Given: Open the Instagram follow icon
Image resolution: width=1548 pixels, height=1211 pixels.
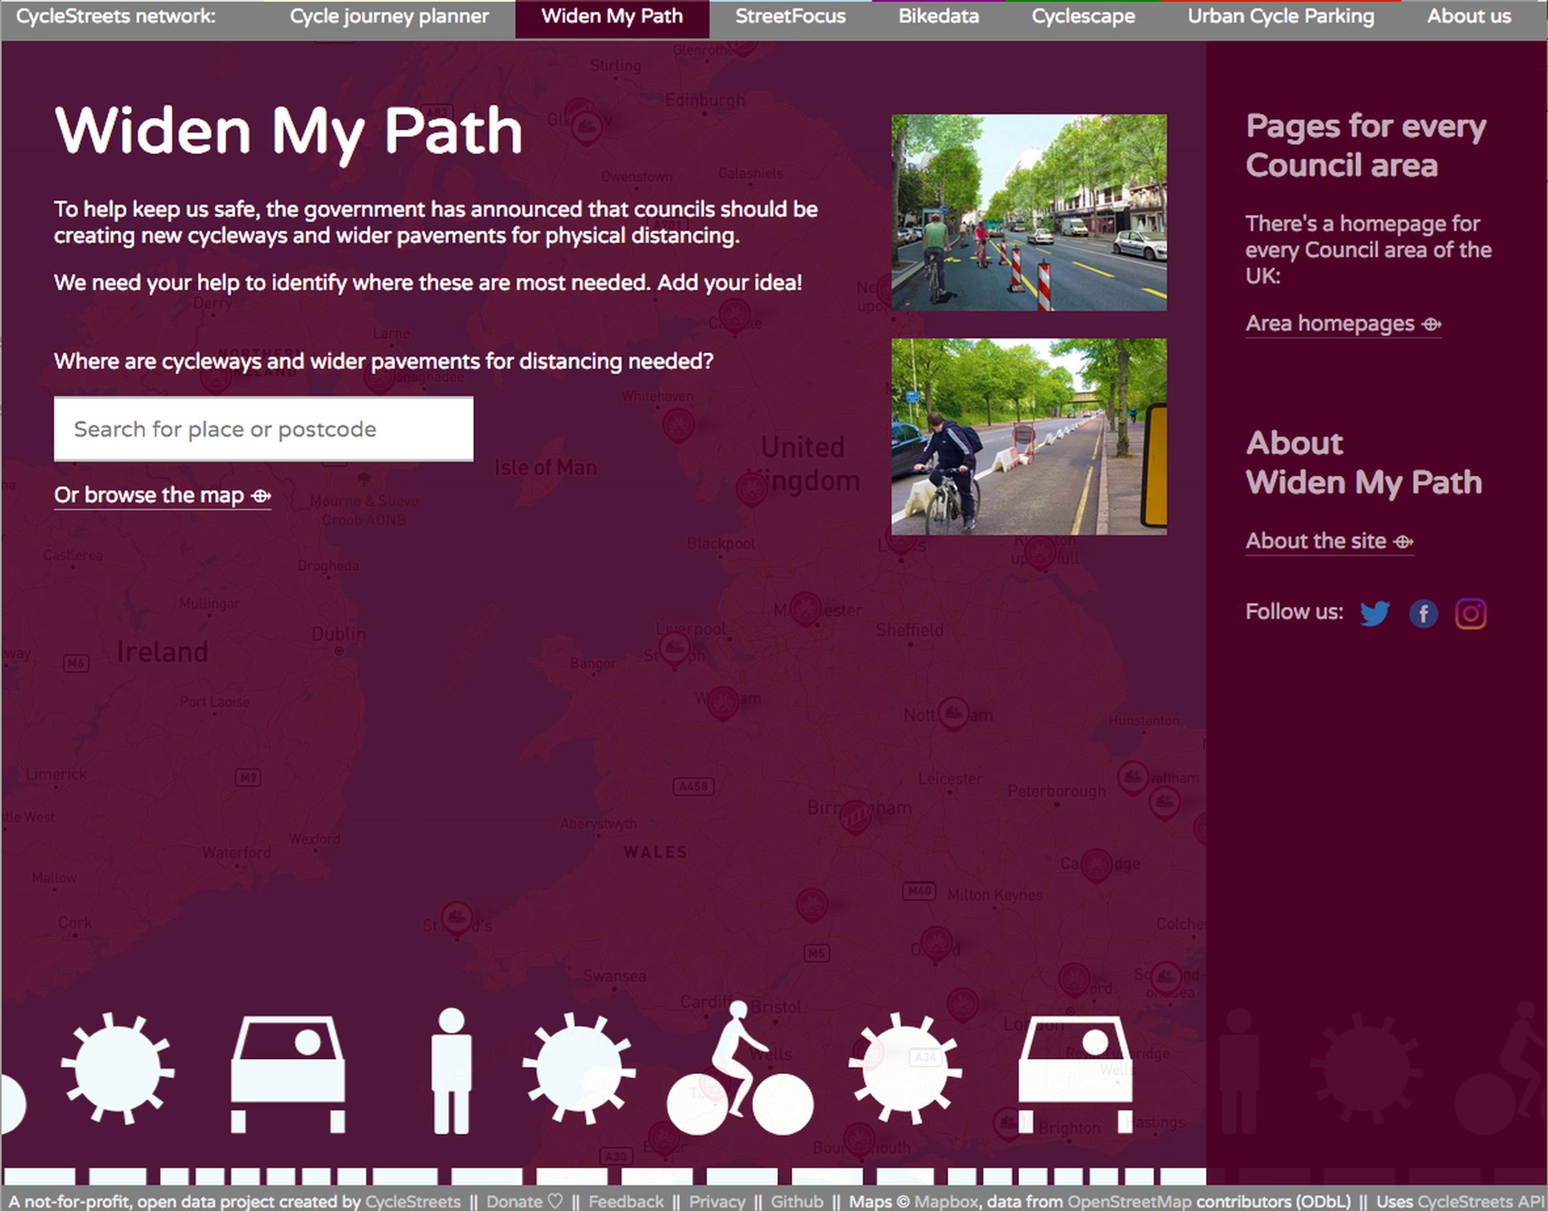Looking at the screenshot, I should pyautogui.click(x=1470, y=613).
